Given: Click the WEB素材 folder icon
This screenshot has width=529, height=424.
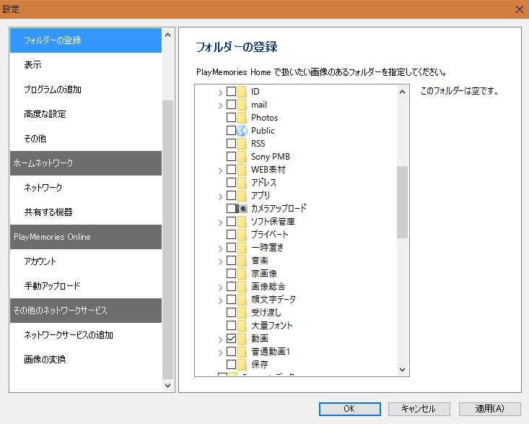Looking at the screenshot, I should [x=242, y=170].
